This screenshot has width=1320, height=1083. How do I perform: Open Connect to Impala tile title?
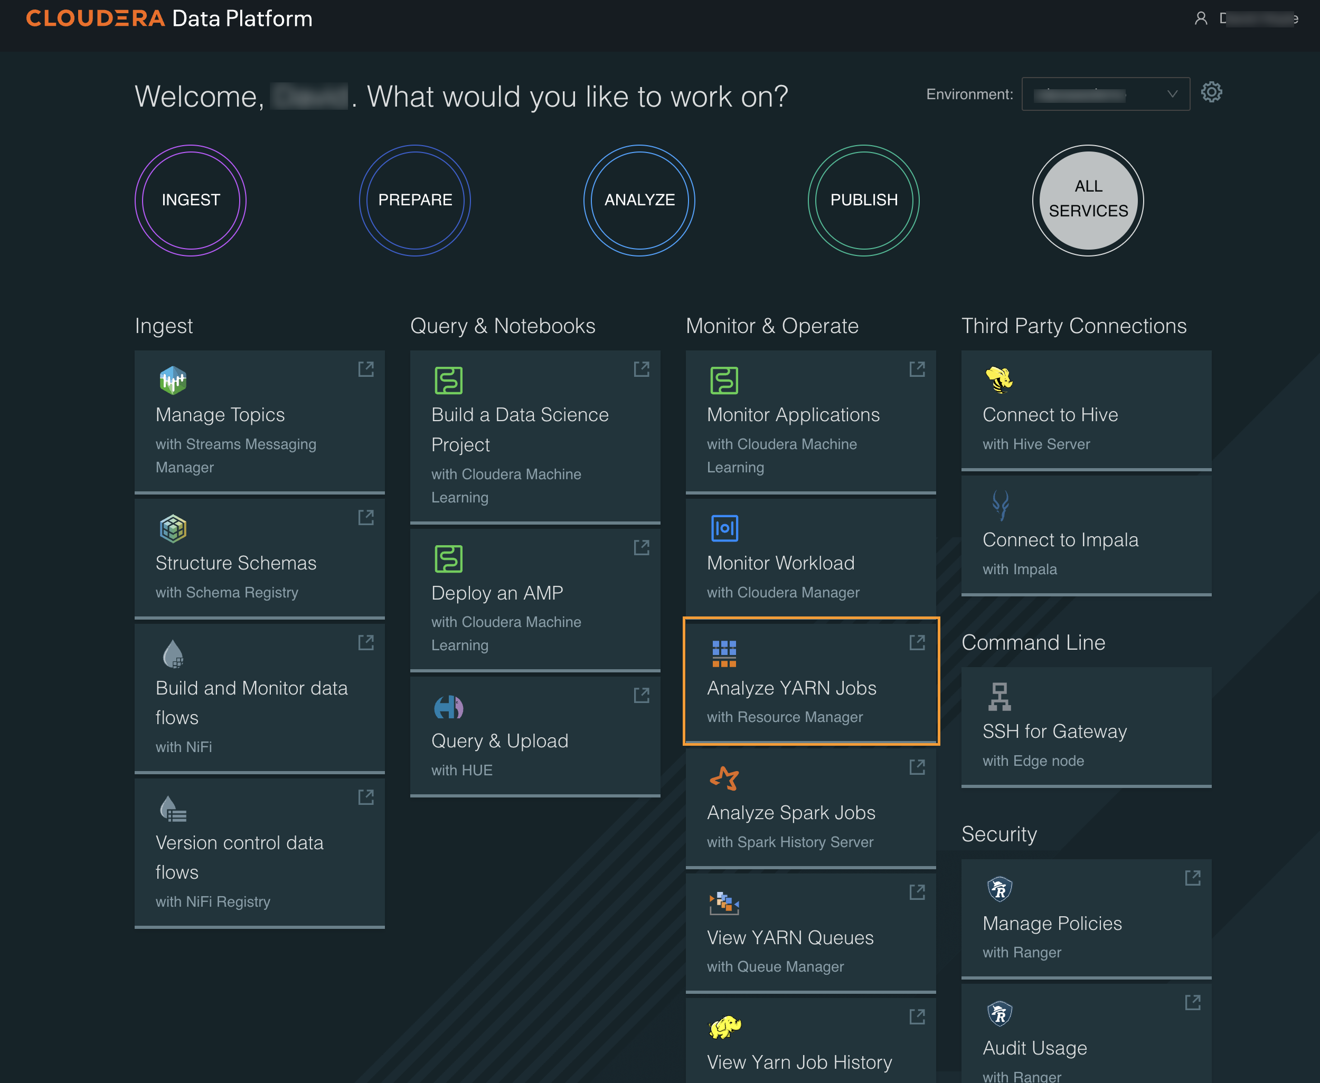1060,539
